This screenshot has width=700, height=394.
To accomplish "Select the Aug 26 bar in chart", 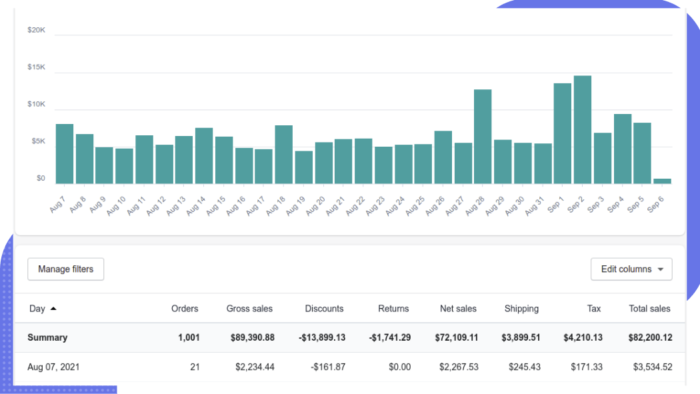I will [x=443, y=157].
